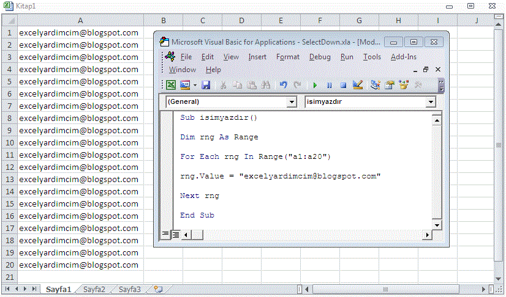Open the View menu in VBA editor
The width and height of the screenshot is (506, 297).
coord(231,57)
